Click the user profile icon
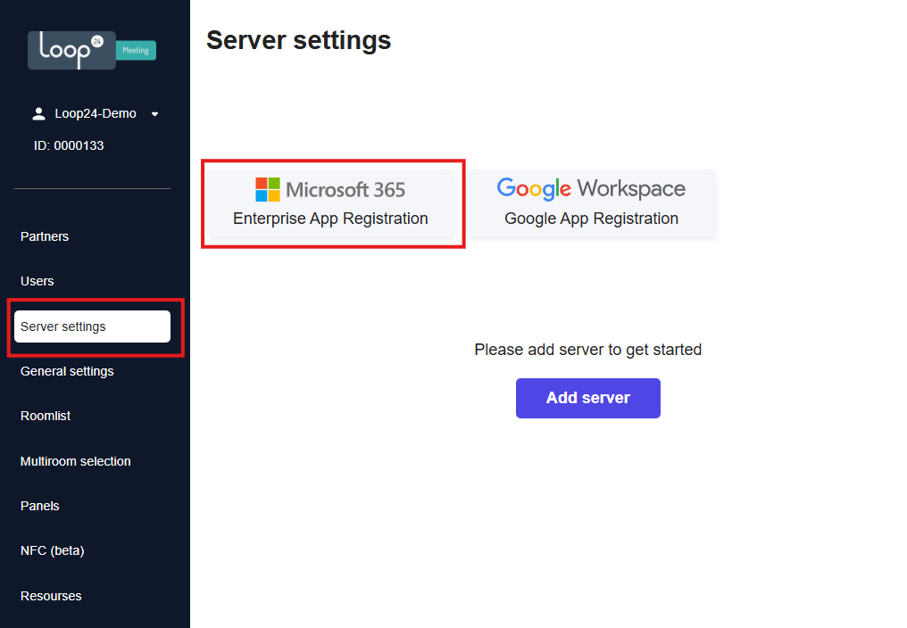This screenshot has width=907, height=628. (x=38, y=114)
